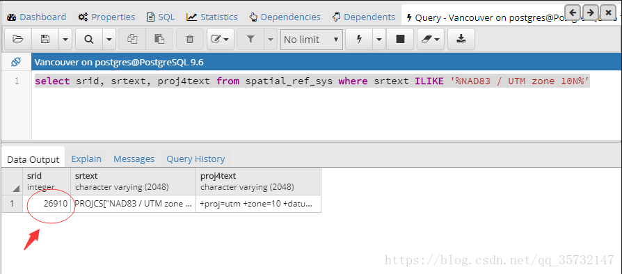
Task: Select the +proj=utm +zone=10 cell
Action: 258,204
